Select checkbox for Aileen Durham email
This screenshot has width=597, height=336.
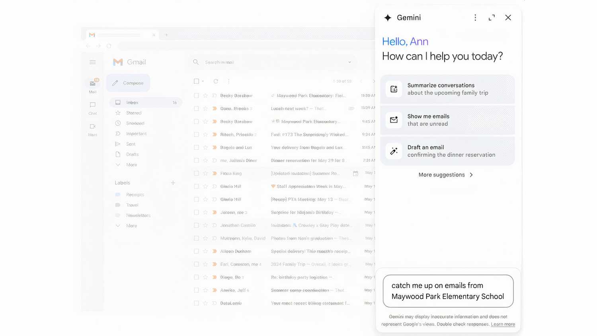(x=196, y=251)
